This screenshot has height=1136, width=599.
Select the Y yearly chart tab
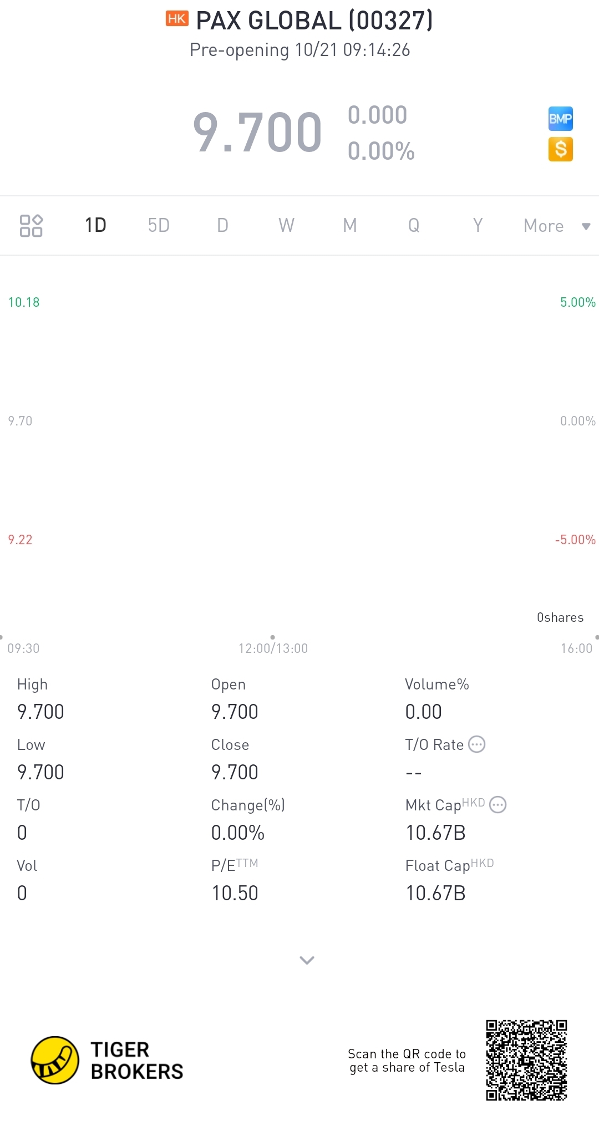point(478,226)
